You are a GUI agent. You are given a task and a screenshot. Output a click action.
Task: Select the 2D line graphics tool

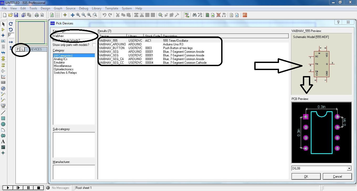3,113
